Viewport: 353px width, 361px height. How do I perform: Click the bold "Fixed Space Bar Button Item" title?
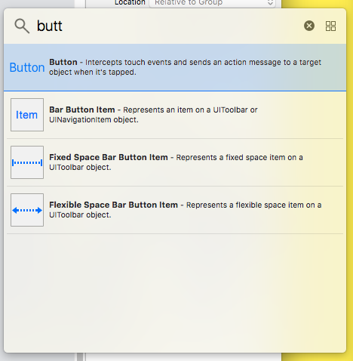click(x=109, y=157)
